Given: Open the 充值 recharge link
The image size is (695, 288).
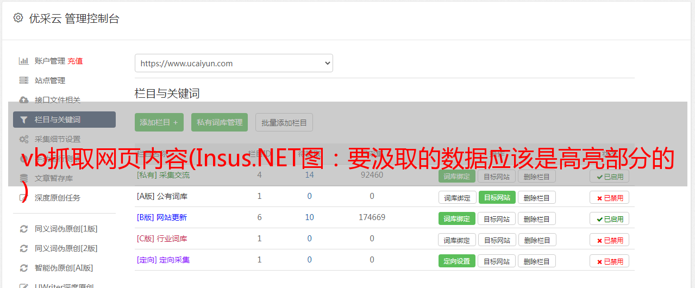Looking at the screenshot, I should pyautogui.click(x=75, y=61).
